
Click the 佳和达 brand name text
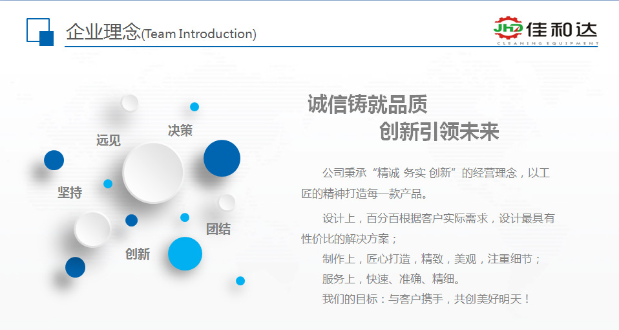561,29
